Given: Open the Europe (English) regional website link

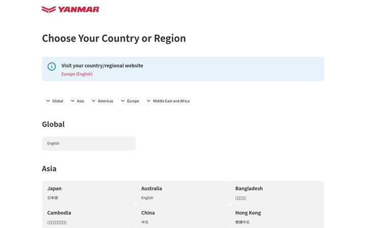Looking at the screenshot, I should point(77,74).
